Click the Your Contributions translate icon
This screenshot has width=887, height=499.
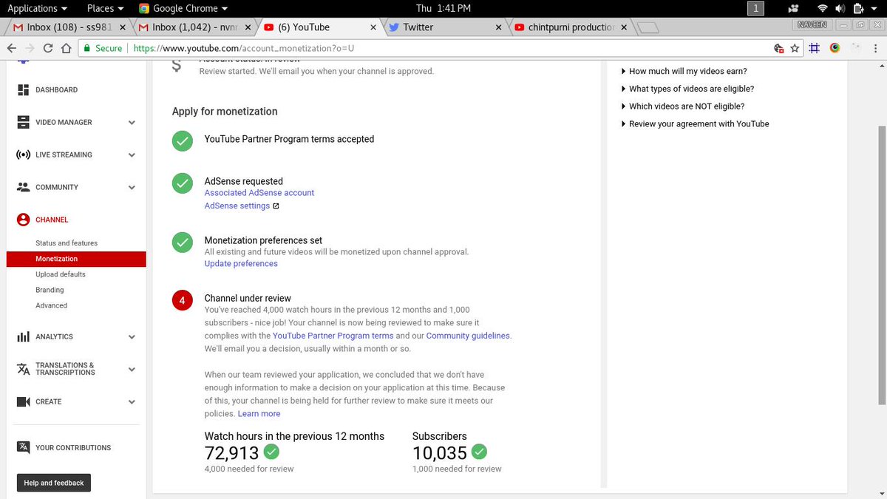[x=23, y=447]
